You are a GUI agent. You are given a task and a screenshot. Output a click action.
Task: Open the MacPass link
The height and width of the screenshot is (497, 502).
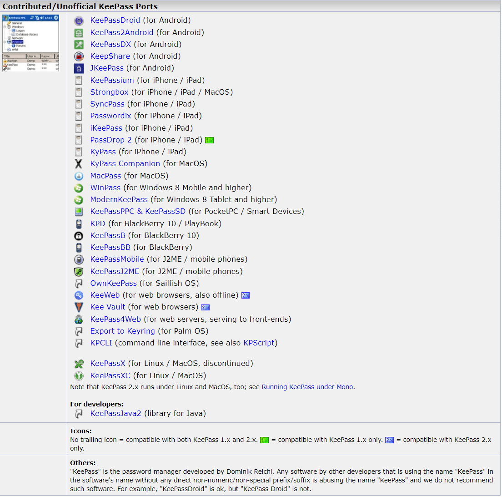[105, 176]
